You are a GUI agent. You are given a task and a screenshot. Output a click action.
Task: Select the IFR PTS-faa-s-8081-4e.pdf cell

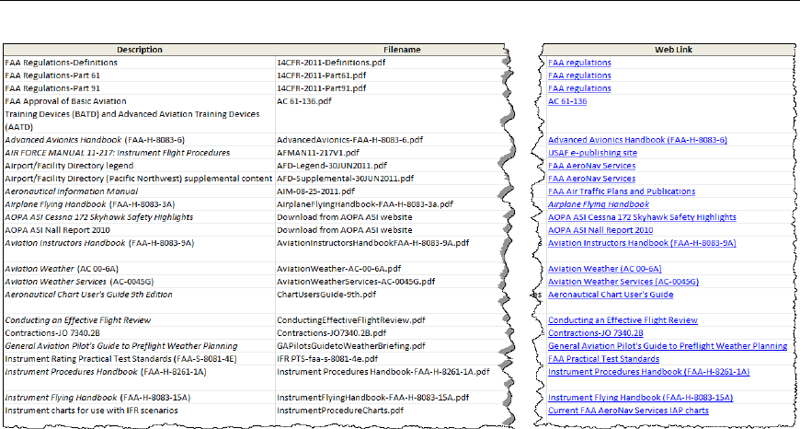click(327, 358)
